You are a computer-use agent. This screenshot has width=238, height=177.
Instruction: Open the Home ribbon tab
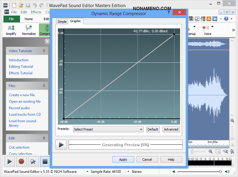(x=29, y=19)
